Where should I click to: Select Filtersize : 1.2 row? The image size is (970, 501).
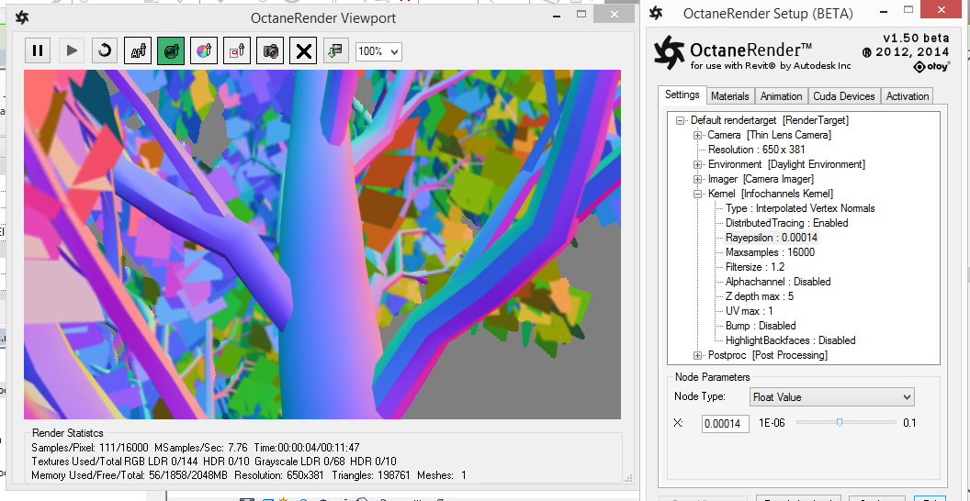tap(755, 267)
